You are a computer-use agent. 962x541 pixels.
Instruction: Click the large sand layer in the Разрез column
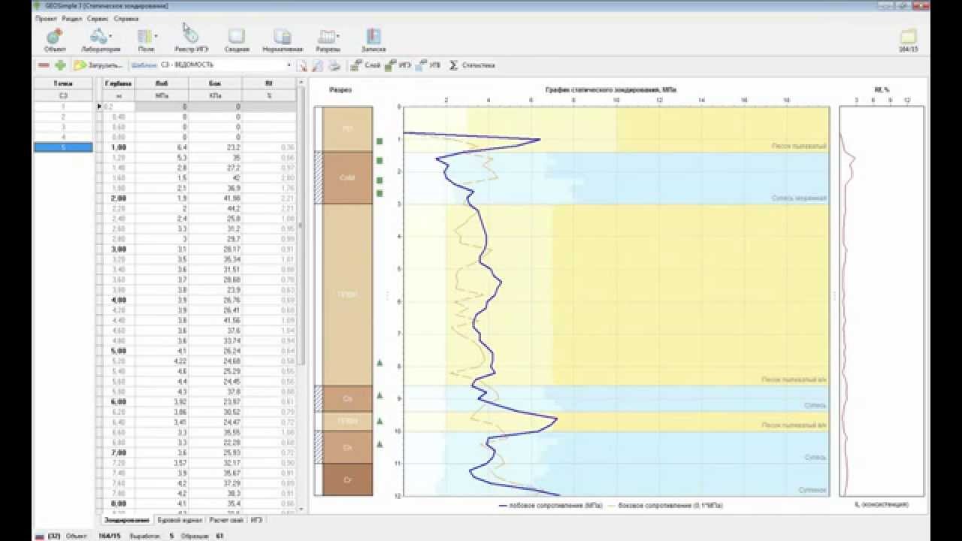pyautogui.click(x=347, y=295)
